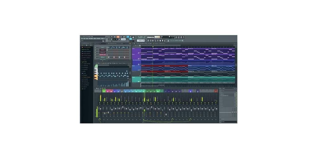Image resolution: width=317 pixels, height=158 pixels.
Task: Open the VIEW menu
Action: pyautogui.click(x=94, y=39)
